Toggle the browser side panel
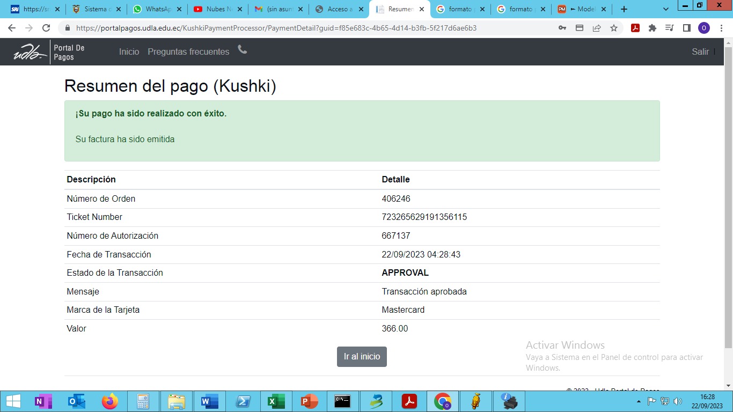 686,28
